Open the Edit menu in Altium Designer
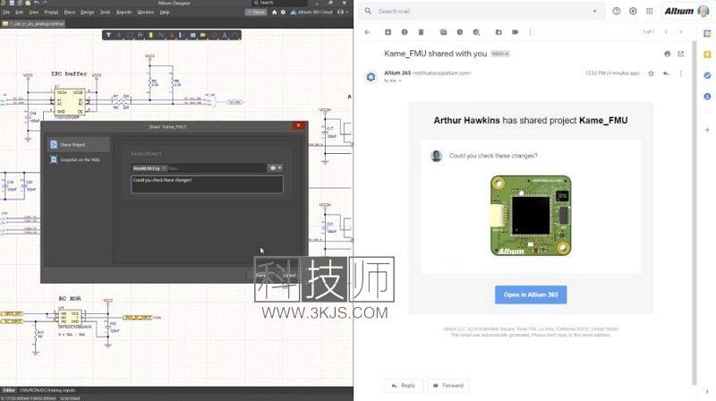Viewport: 716px width, 401px height. coord(19,13)
